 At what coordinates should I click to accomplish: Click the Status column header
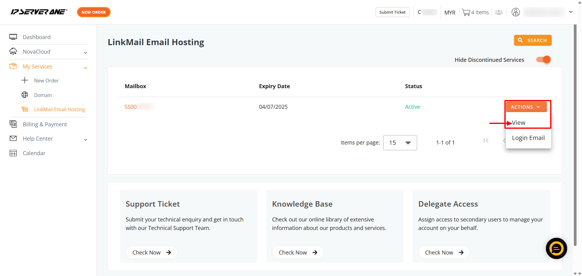point(413,86)
